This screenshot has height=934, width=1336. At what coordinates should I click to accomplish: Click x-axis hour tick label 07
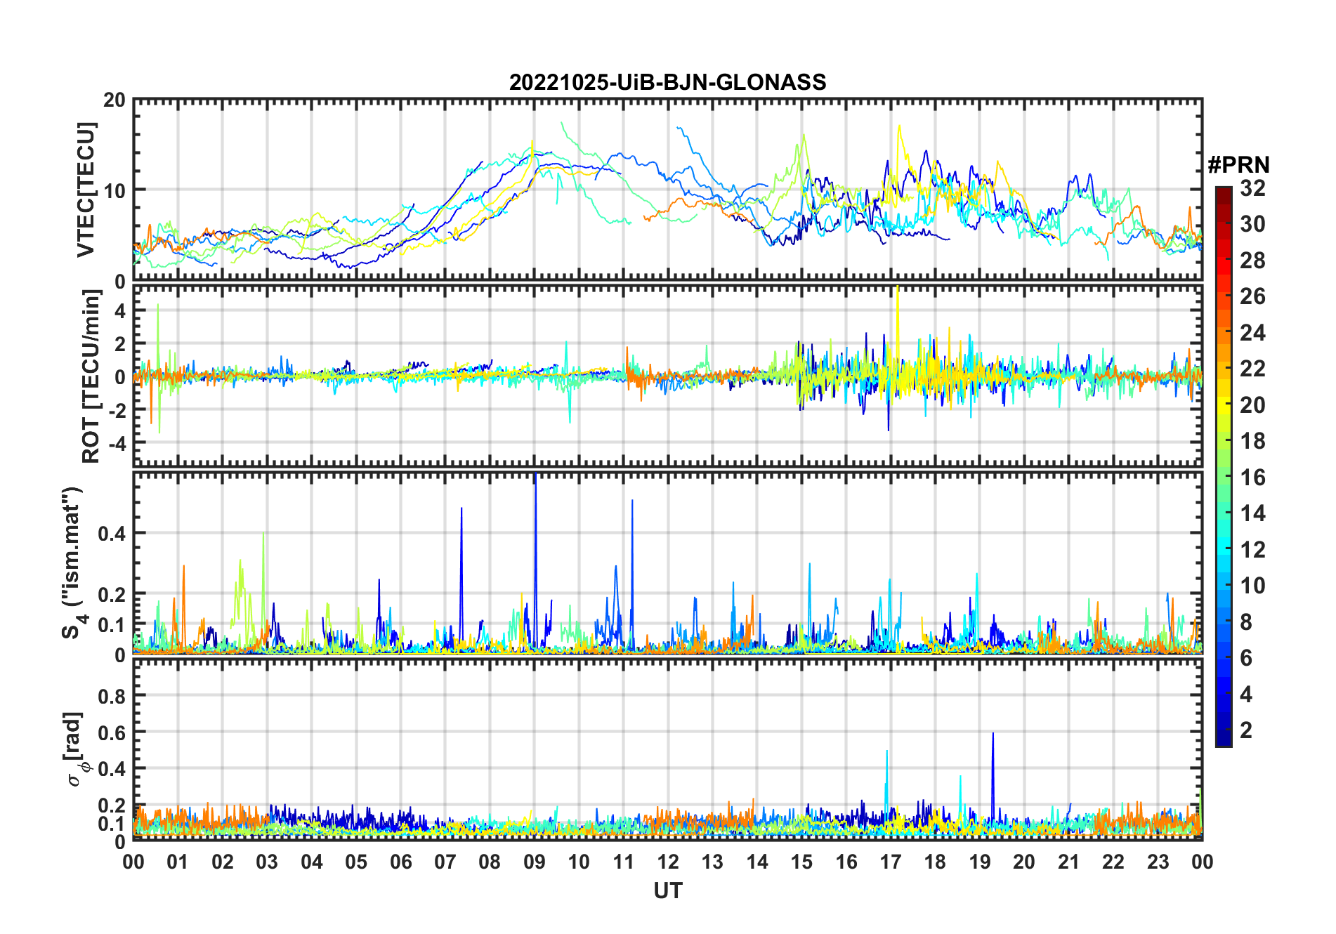(x=445, y=862)
